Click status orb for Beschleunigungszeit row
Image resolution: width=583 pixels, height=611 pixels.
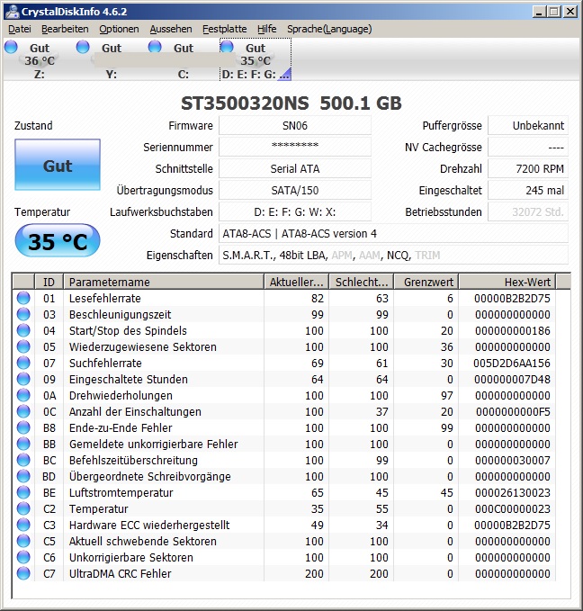click(23, 314)
